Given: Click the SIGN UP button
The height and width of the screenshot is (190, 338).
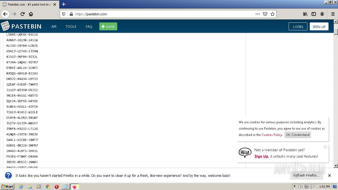Looking at the screenshot, I should 319,27.
